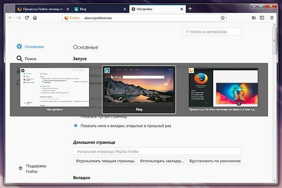This screenshot has width=282, height=188.
Task: Open a new tab with plus button
Action: 190,8
